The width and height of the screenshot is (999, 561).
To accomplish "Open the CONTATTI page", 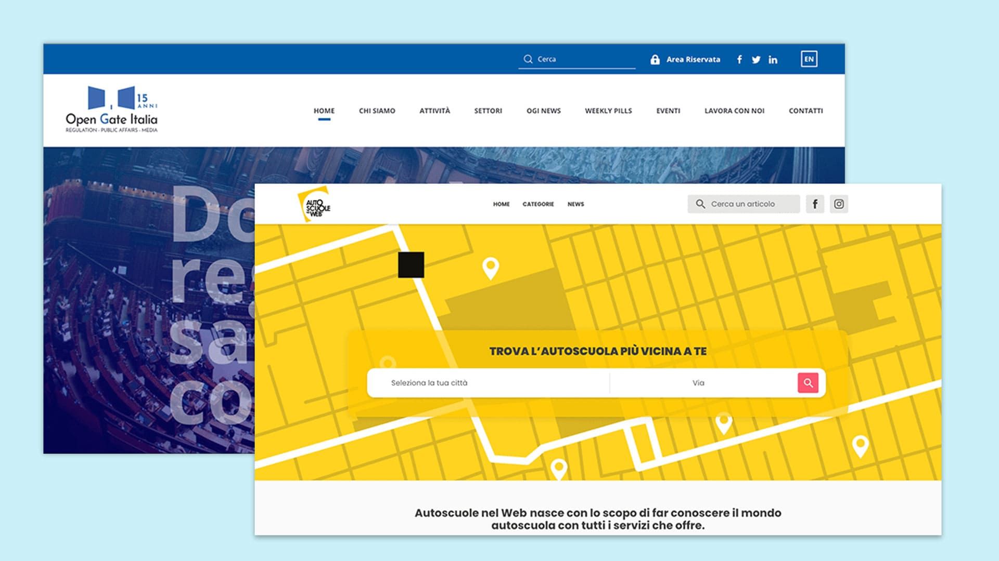I will [x=805, y=111].
